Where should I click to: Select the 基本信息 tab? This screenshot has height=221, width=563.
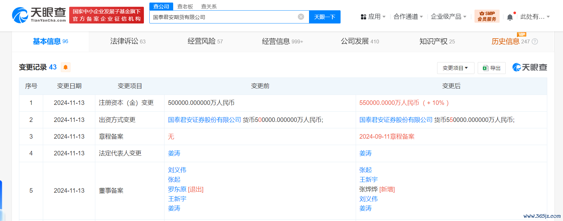[x=51, y=41]
